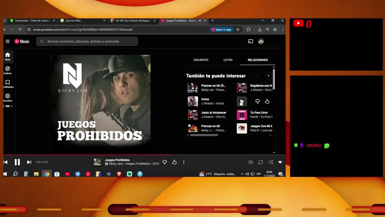
Task: Dislike the hovered related track
Action: coord(257,102)
